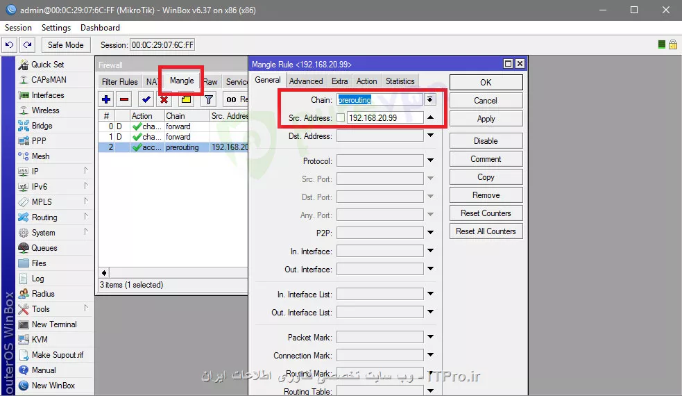Open Interfaces in sidebar

tap(47, 95)
